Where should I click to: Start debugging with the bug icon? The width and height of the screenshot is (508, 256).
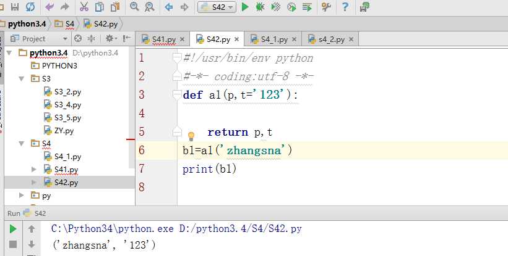coord(260,7)
